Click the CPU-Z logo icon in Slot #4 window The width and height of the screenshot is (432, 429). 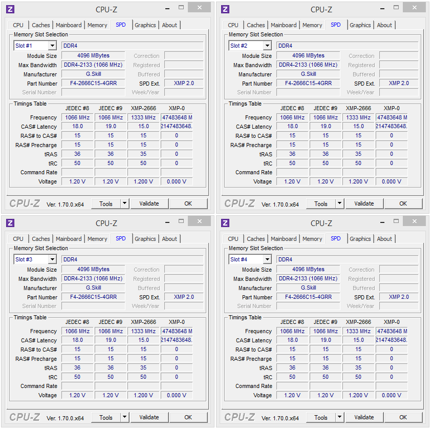(225, 223)
